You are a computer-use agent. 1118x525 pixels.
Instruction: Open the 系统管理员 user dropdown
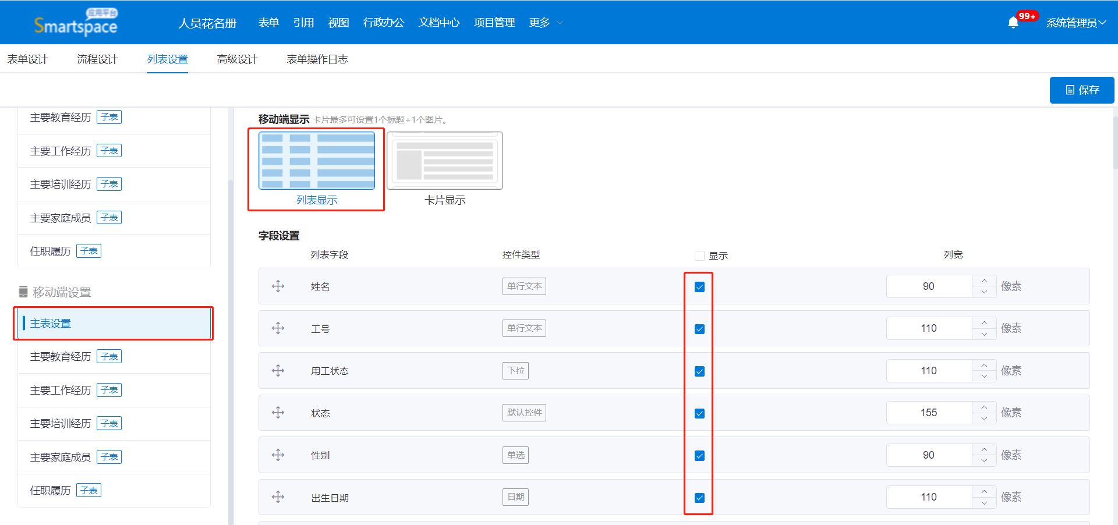tap(1076, 23)
